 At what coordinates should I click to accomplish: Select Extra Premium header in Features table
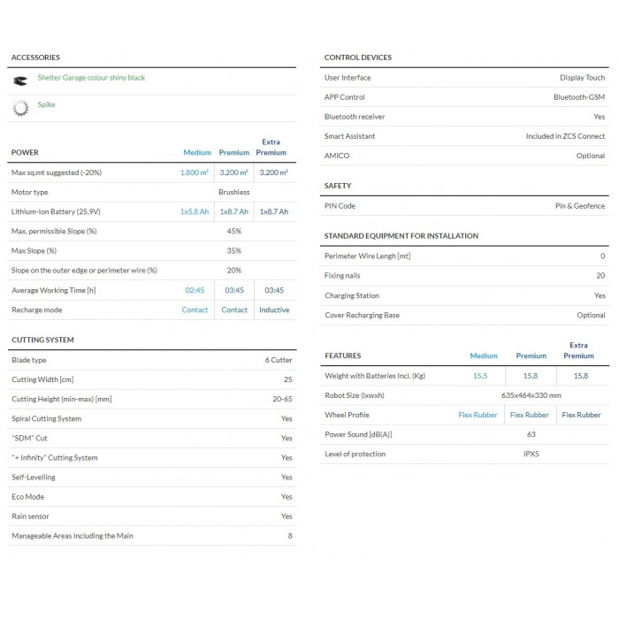click(578, 350)
